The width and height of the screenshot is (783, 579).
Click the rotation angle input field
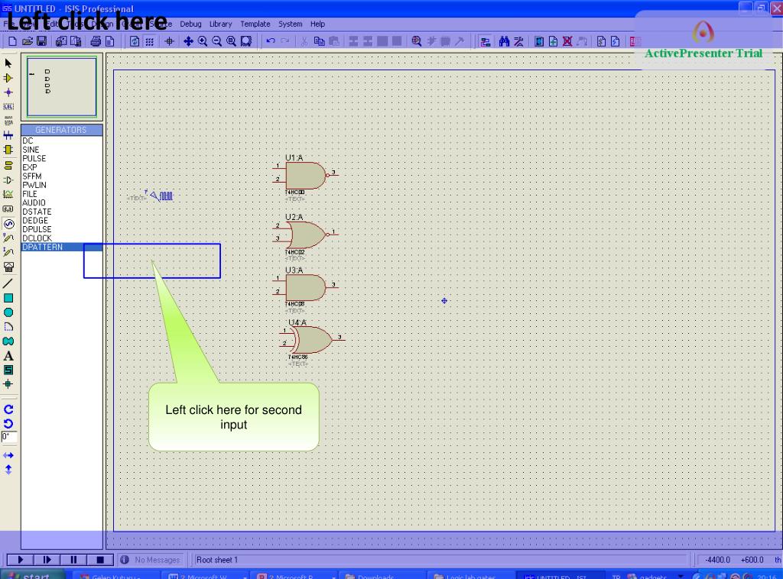(x=9, y=438)
